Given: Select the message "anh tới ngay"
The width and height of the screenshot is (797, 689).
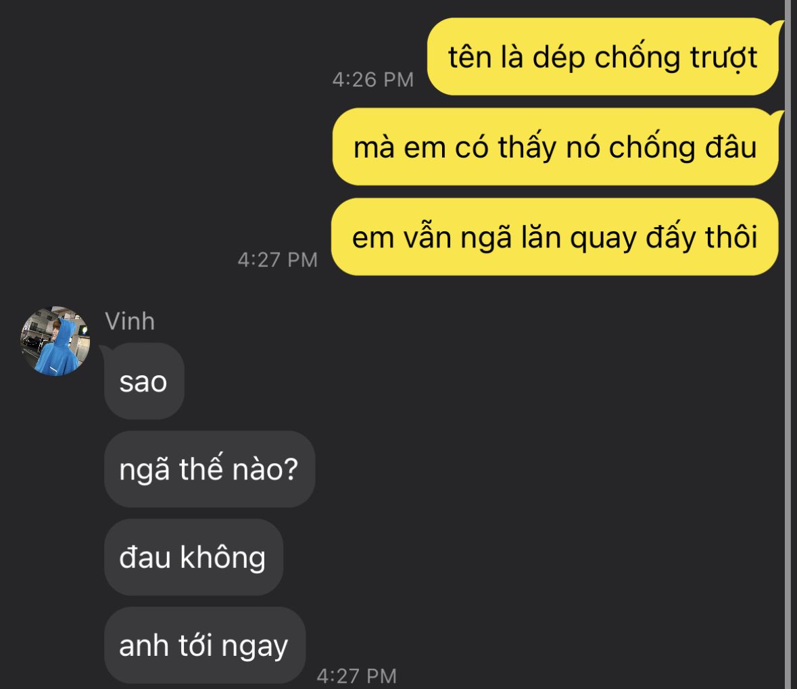Looking at the screenshot, I should point(205,645).
